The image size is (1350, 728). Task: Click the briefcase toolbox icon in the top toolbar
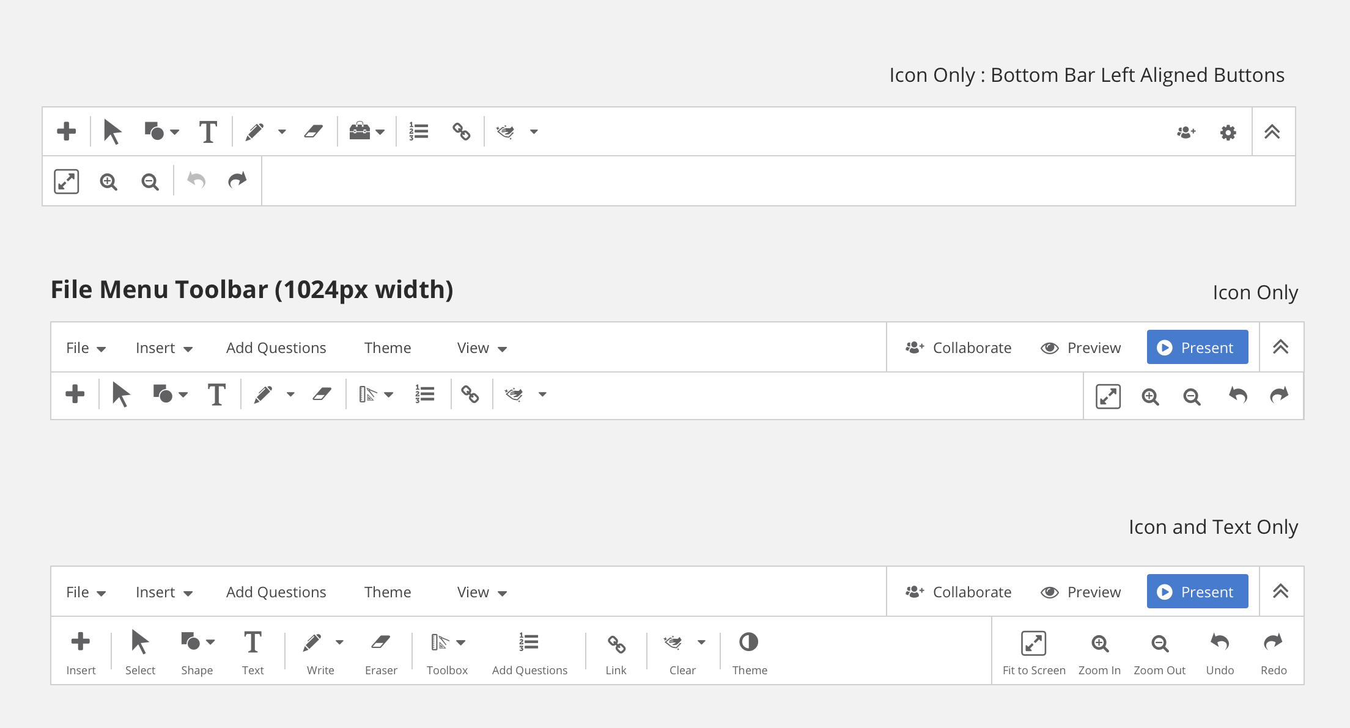[x=360, y=131]
